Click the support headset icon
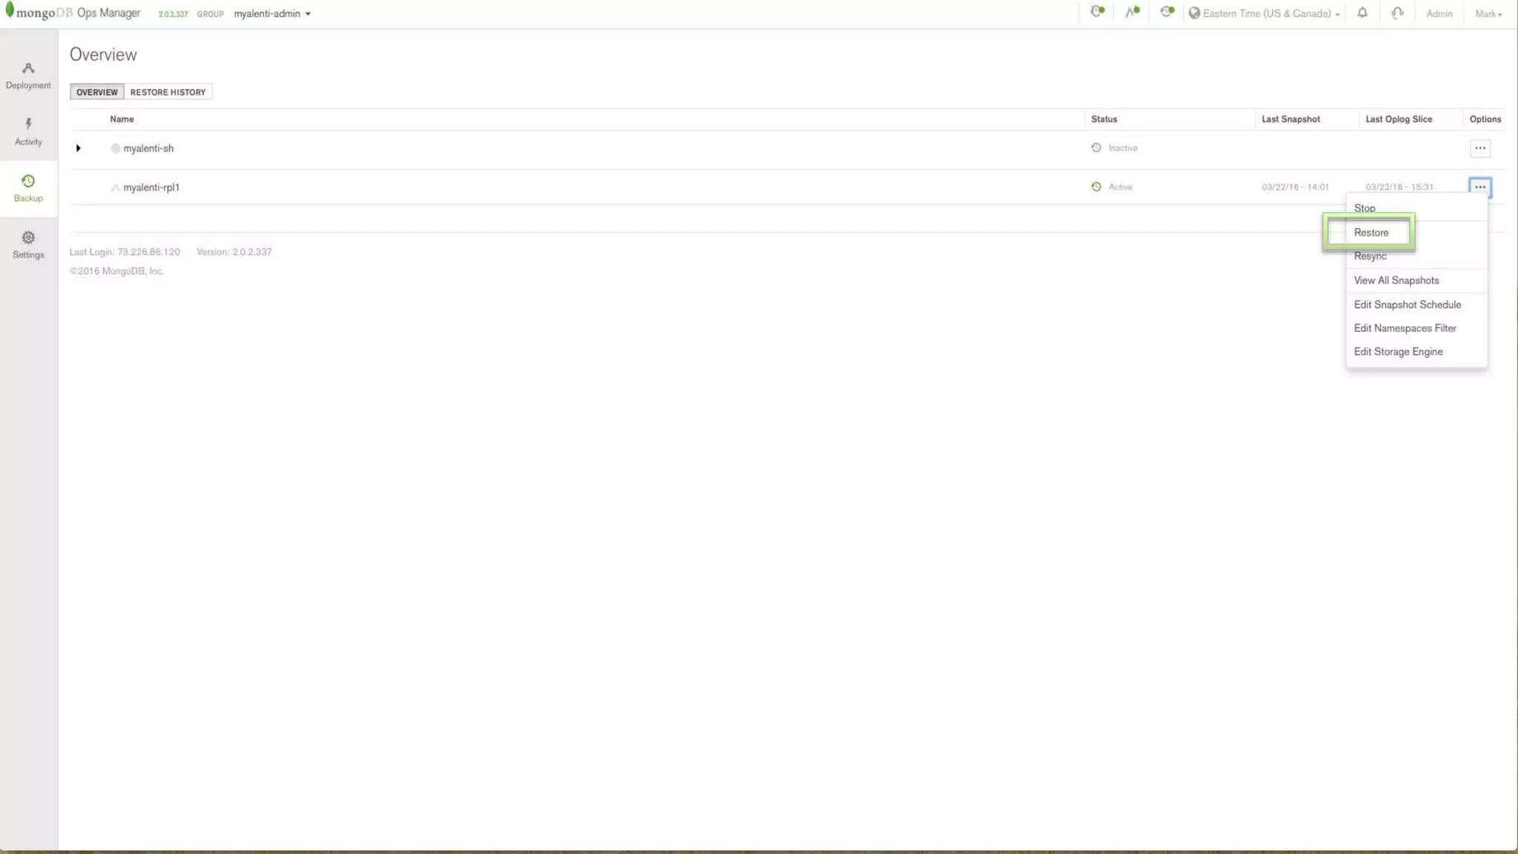The height and width of the screenshot is (854, 1518). [1397, 13]
